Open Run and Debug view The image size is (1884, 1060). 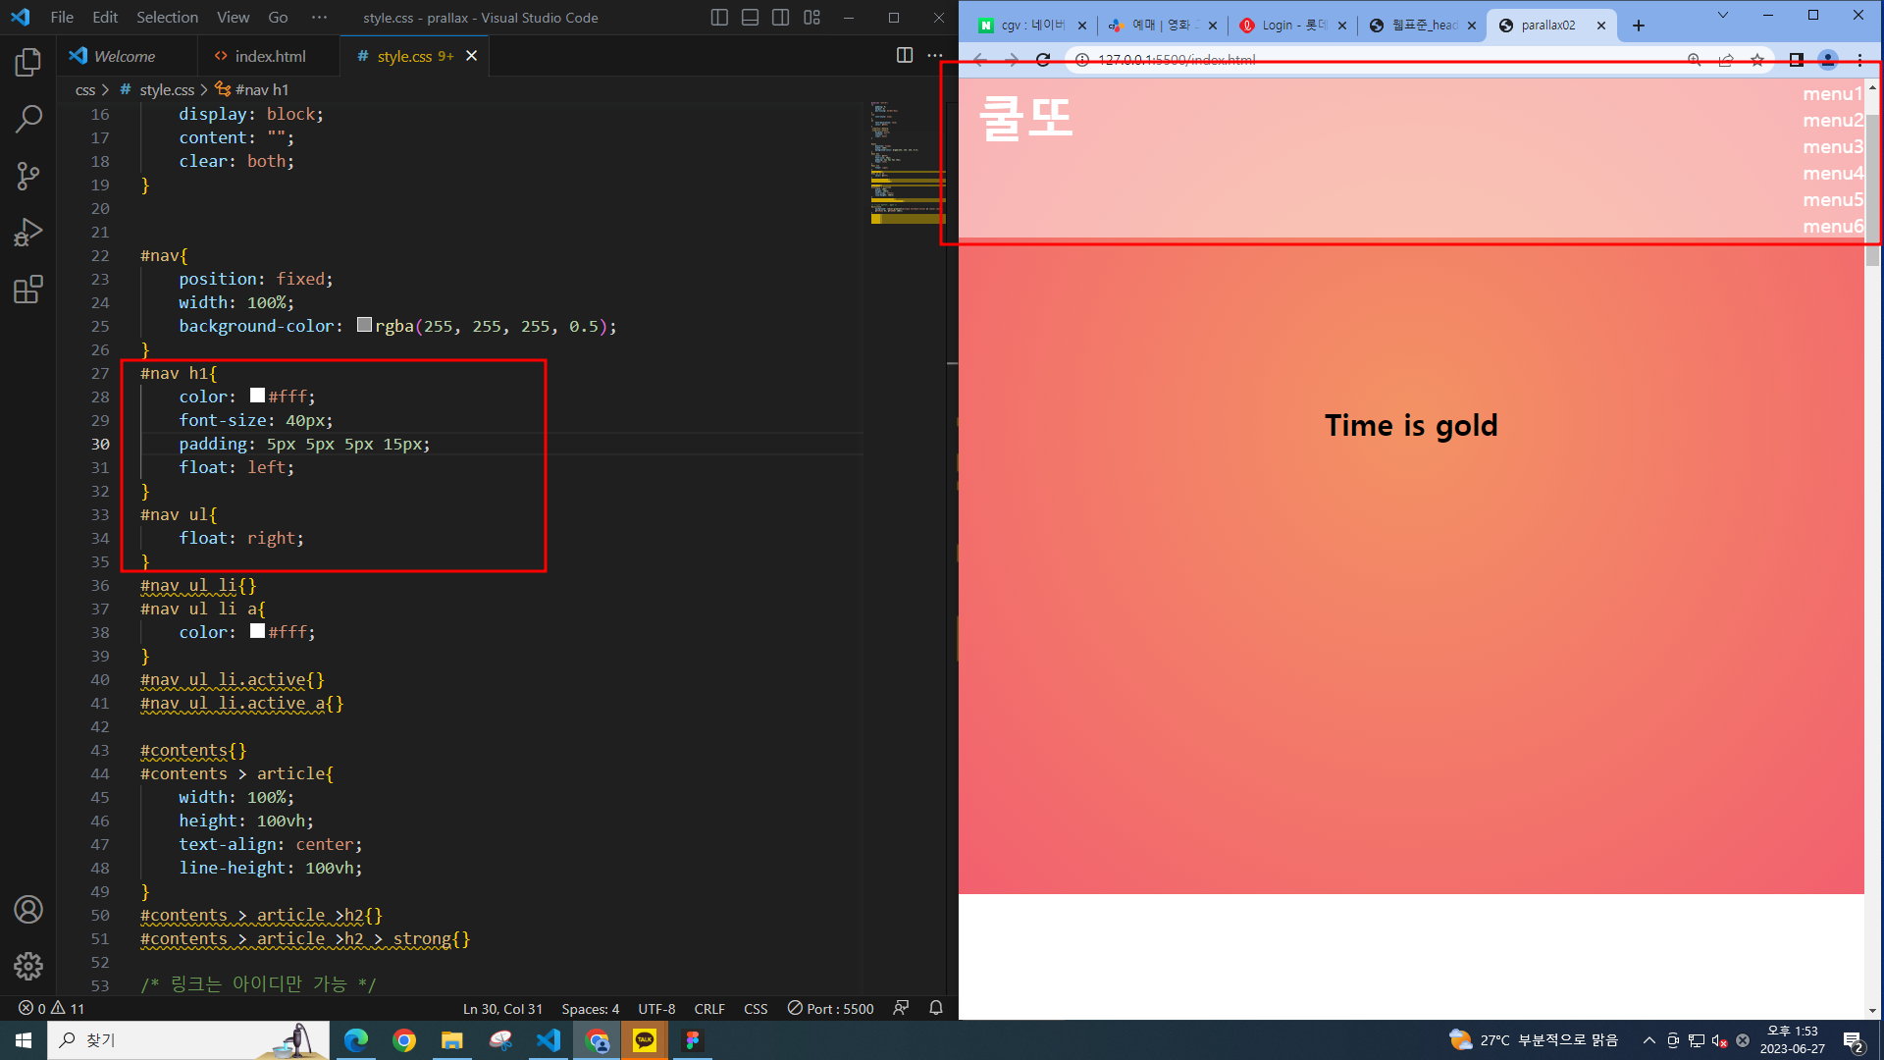pos(27,233)
